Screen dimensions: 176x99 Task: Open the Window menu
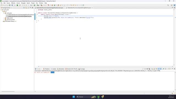(41, 3)
